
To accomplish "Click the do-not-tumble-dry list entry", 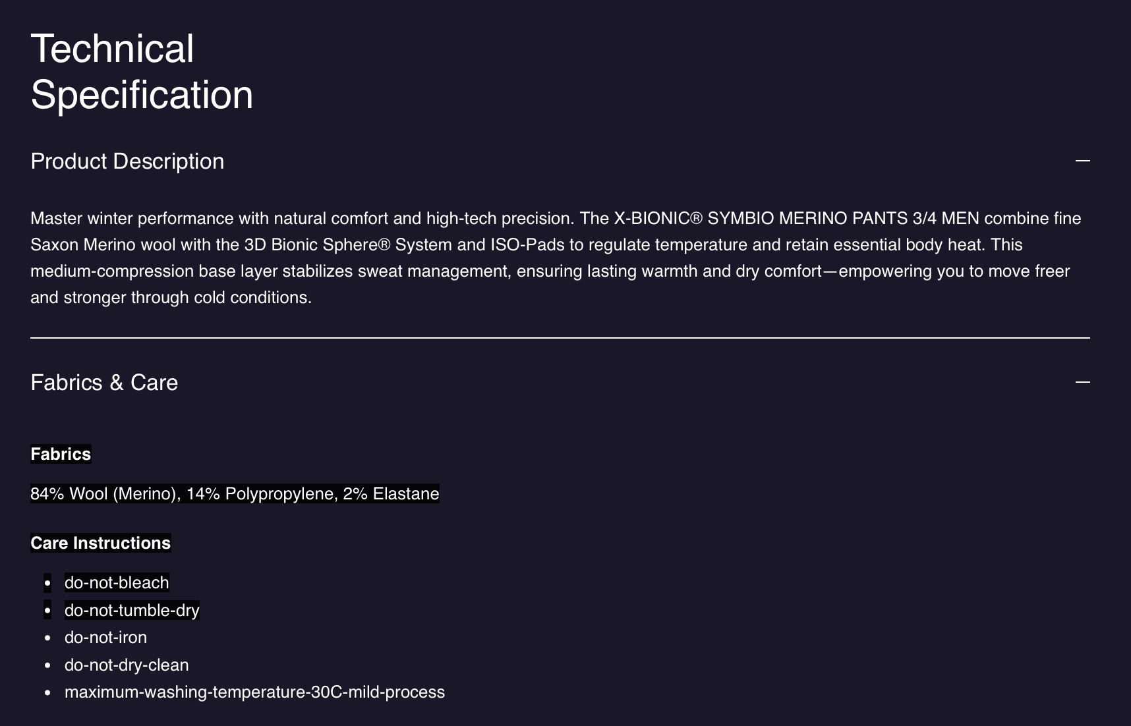I will click(132, 610).
